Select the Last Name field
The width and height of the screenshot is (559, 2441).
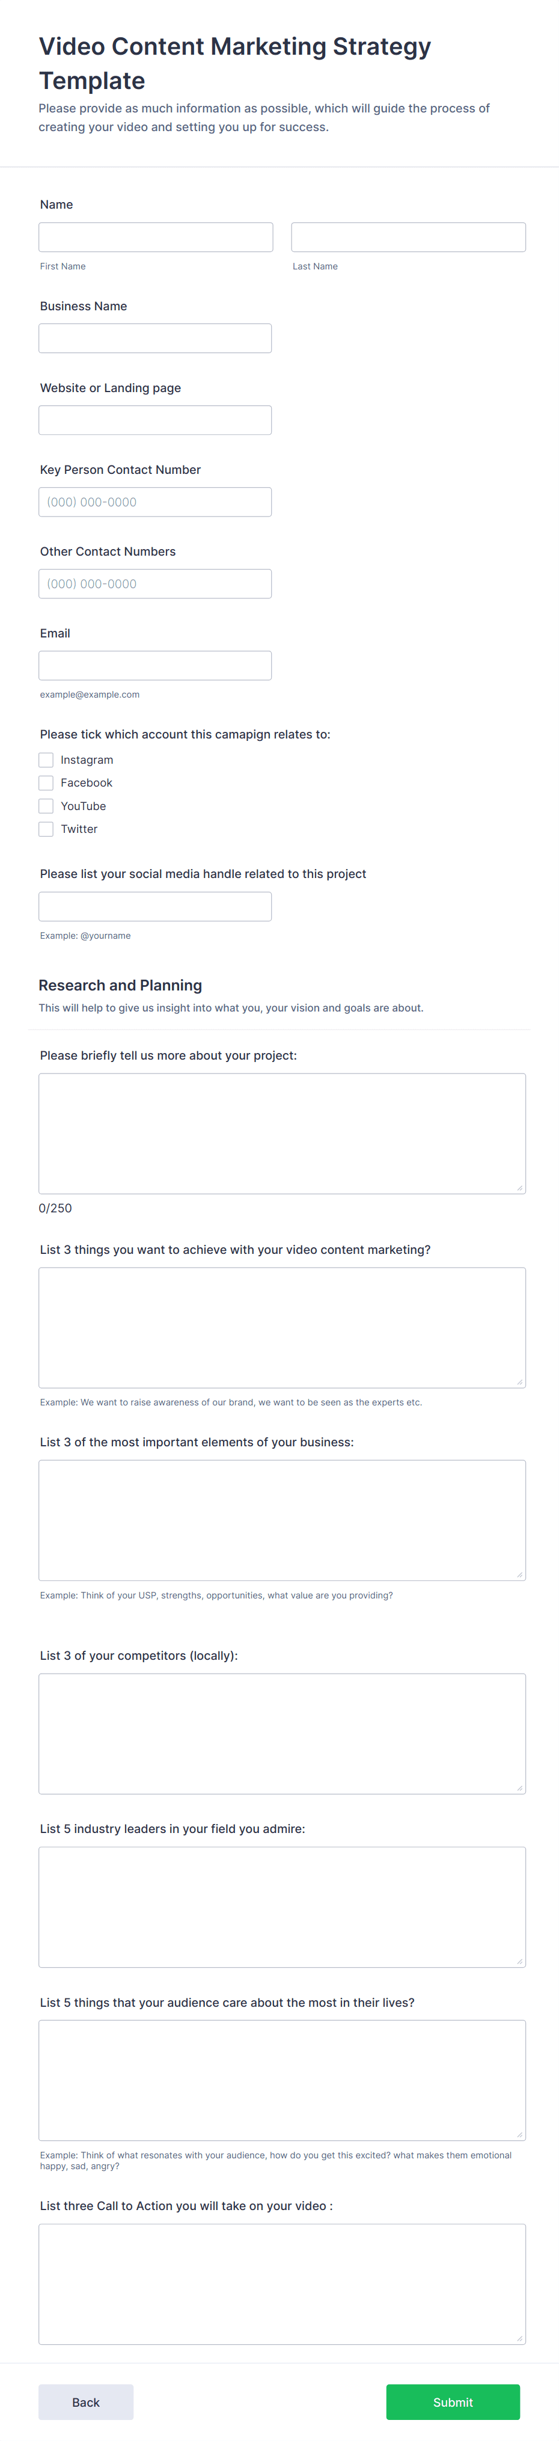coord(408,236)
